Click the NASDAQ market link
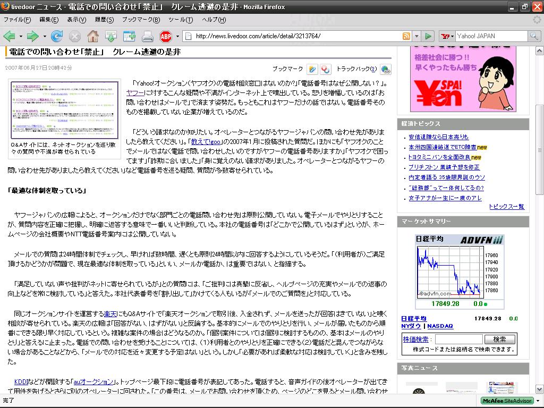This screenshot has height=408, width=544. click(440, 326)
